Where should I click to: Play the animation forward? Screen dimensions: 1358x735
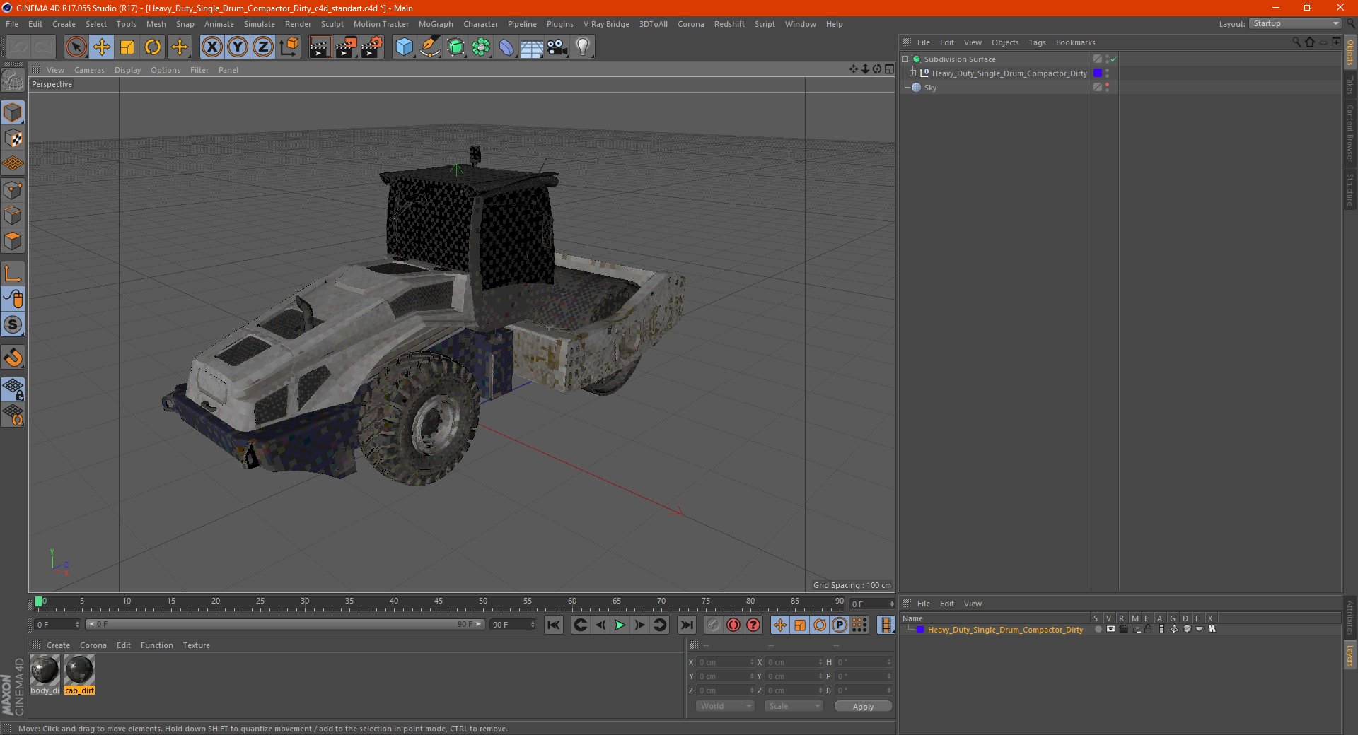click(620, 625)
